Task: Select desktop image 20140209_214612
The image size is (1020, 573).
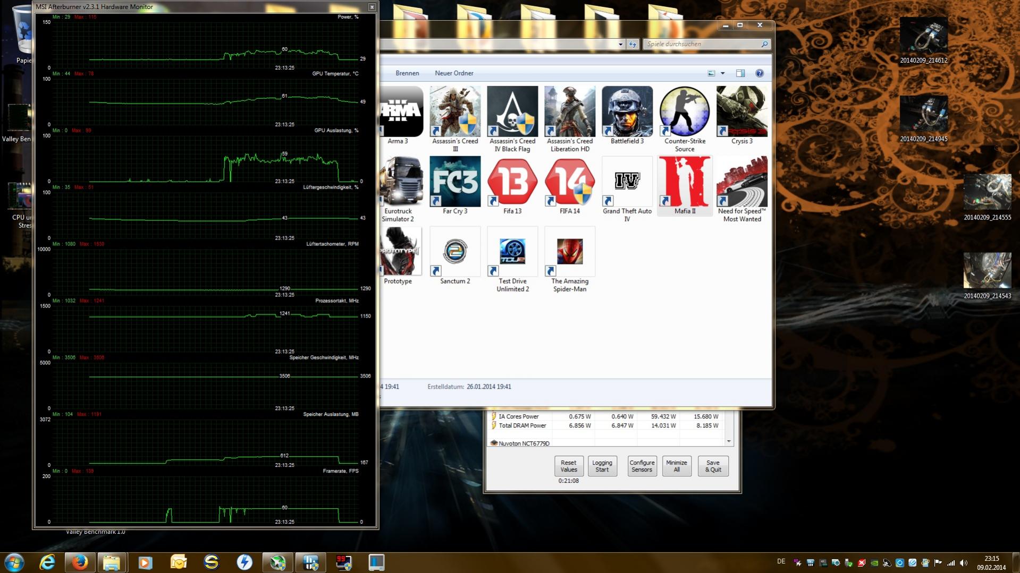Action: pyautogui.click(x=923, y=40)
